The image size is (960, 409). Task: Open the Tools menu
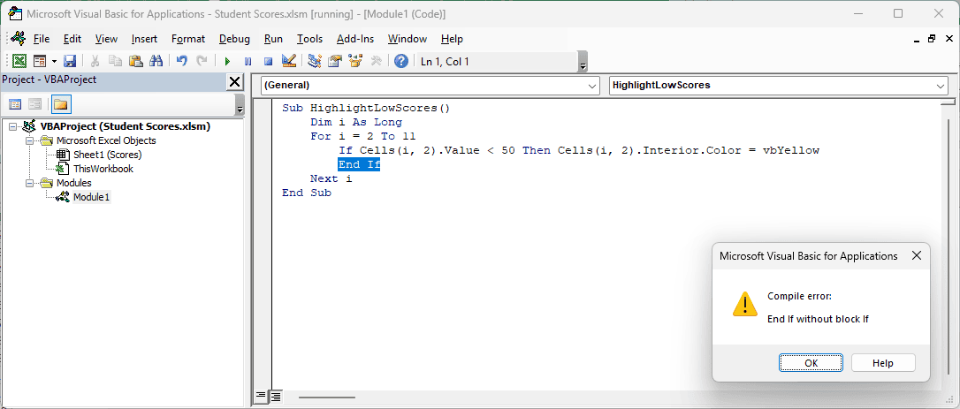click(x=309, y=39)
